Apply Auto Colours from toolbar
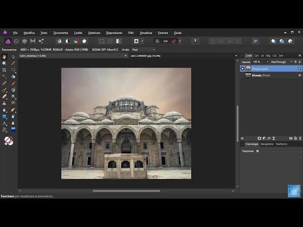The image size is (303, 227). tap(76, 41)
